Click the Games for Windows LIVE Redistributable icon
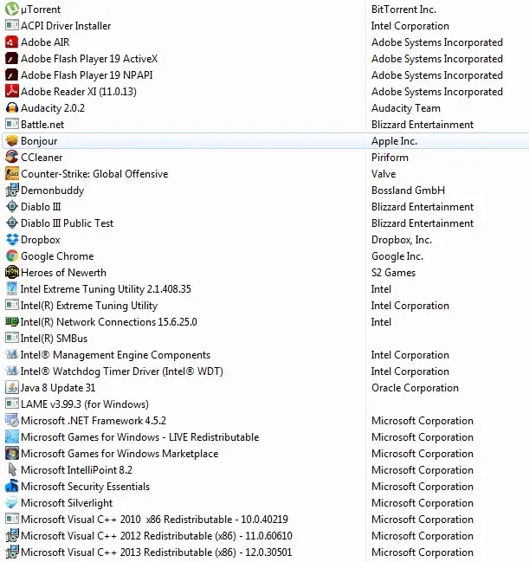This screenshot has height=562, width=529. click(x=12, y=437)
